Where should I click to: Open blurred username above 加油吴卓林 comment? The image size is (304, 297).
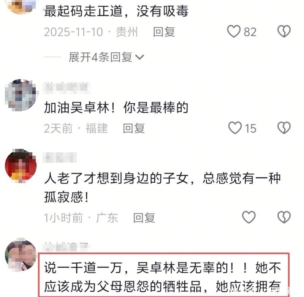67,88
